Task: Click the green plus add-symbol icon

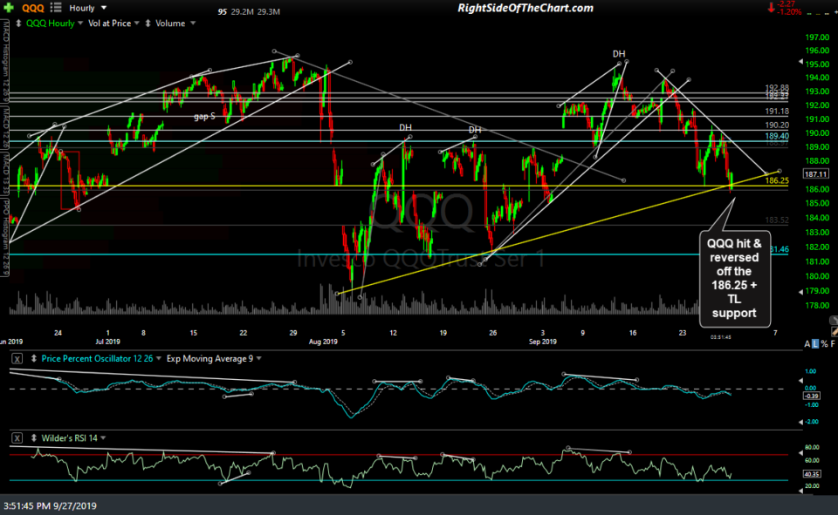Action: pyautogui.click(x=9, y=7)
